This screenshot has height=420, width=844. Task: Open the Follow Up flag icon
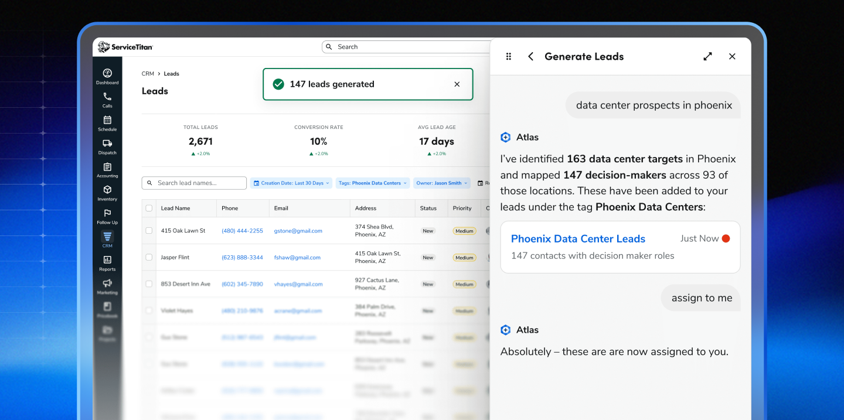point(107,213)
